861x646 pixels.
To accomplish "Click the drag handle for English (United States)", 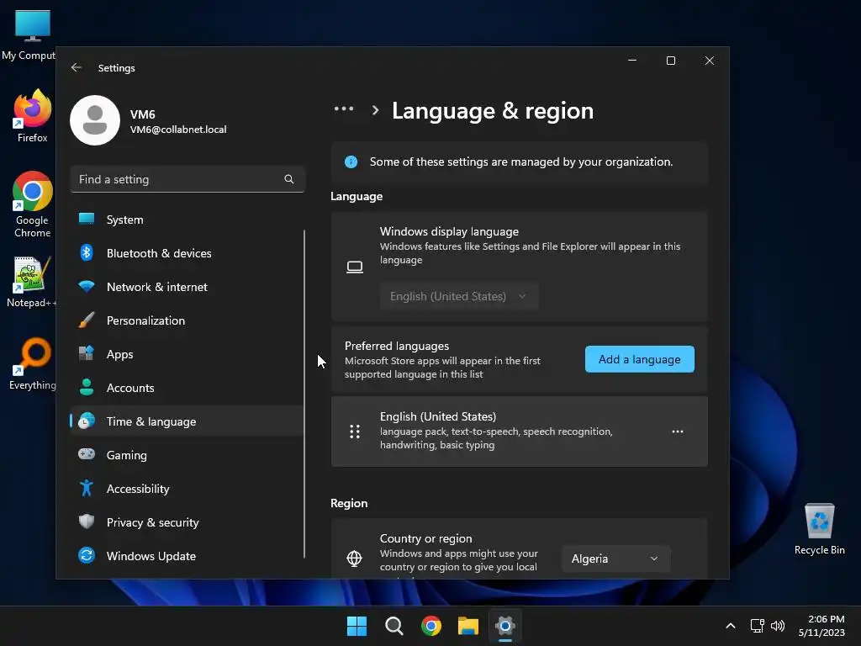I will pyautogui.click(x=355, y=432).
